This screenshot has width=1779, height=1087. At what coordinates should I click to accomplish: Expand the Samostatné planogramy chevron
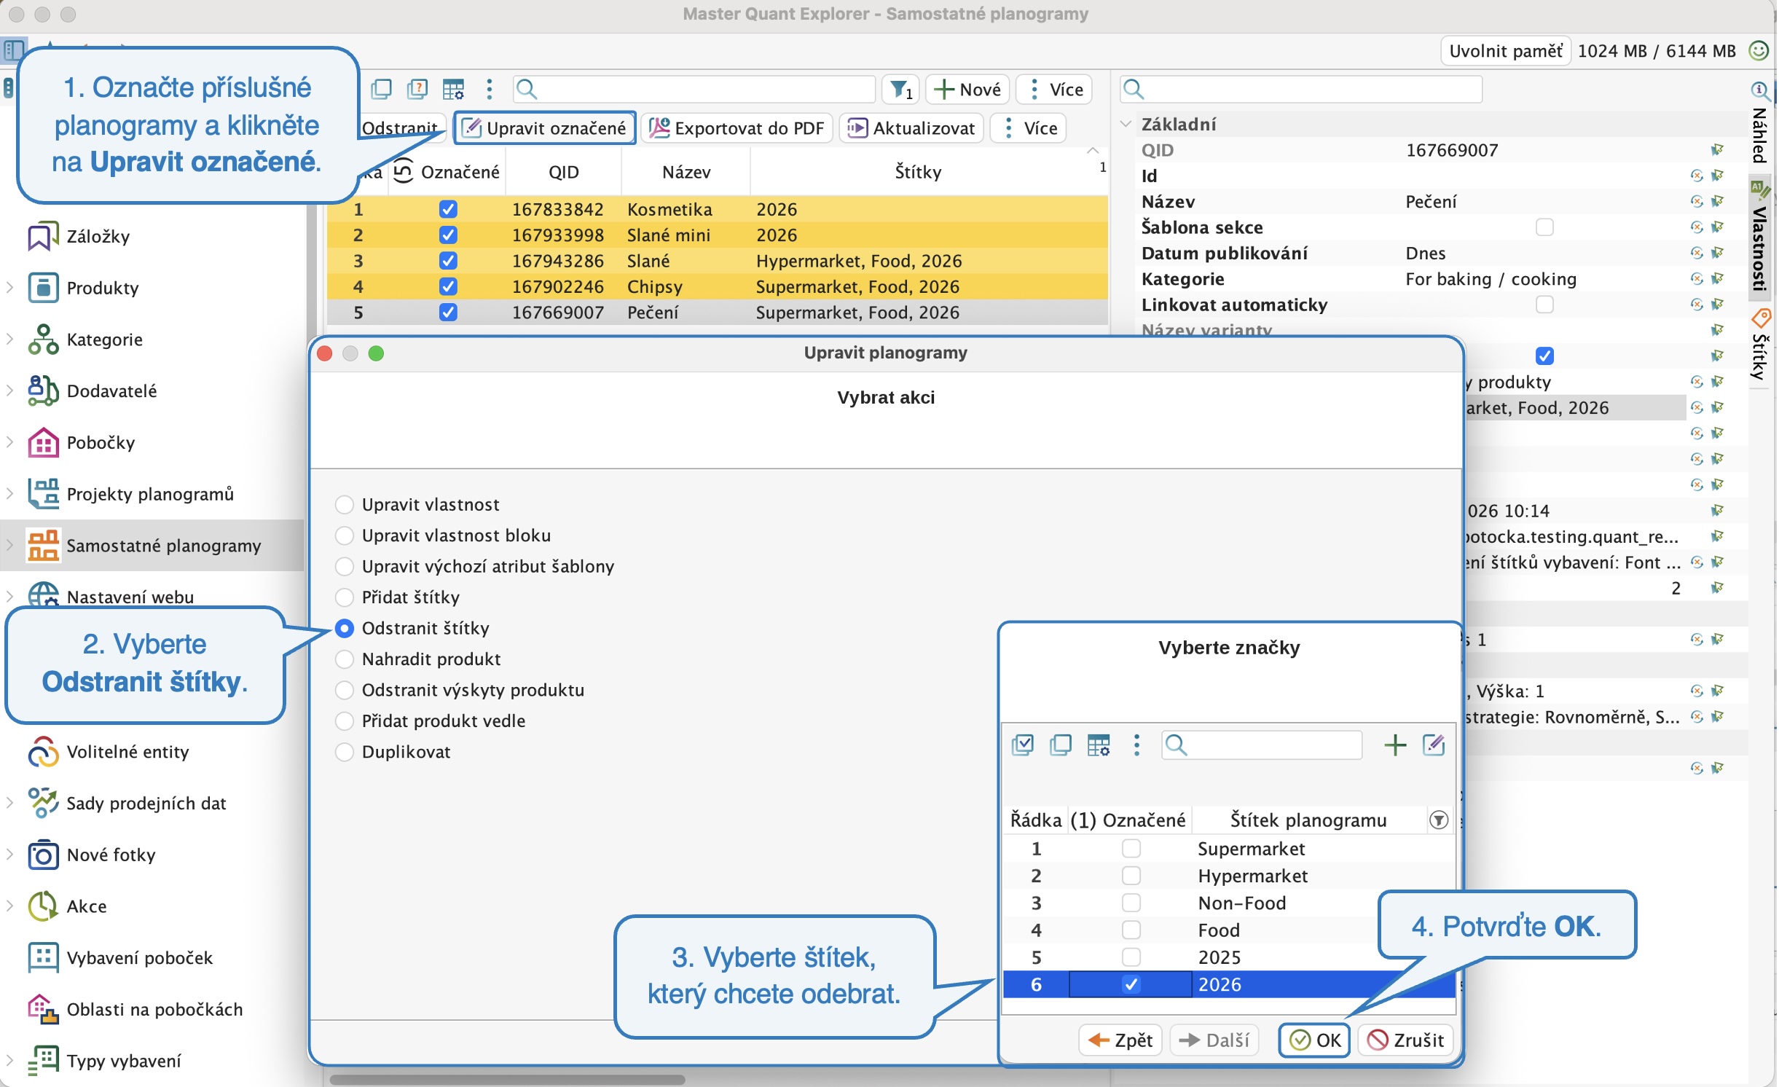[x=9, y=546]
